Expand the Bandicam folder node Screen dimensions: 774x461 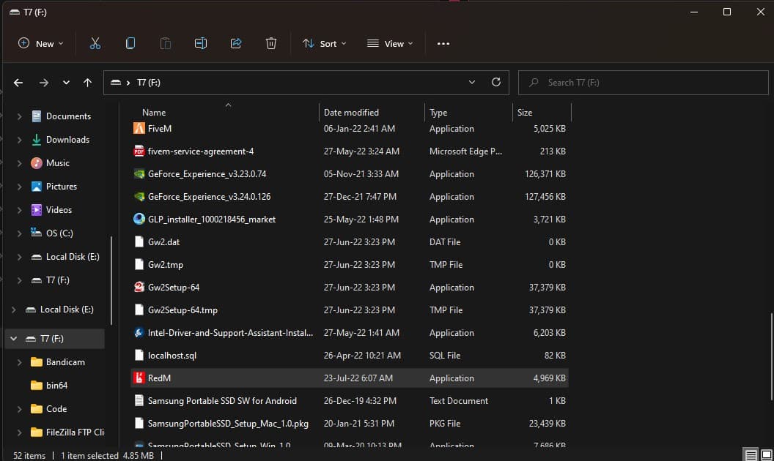[19, 362]
